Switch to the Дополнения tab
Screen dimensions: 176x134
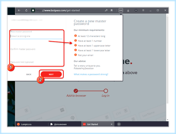65,124
